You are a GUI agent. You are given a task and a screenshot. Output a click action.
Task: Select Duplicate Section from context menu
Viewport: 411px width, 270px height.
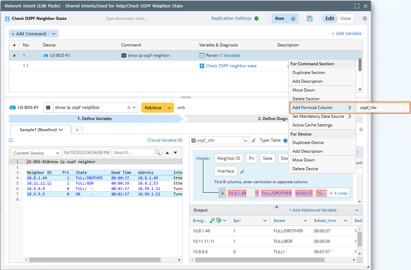[x=309, y=73]
